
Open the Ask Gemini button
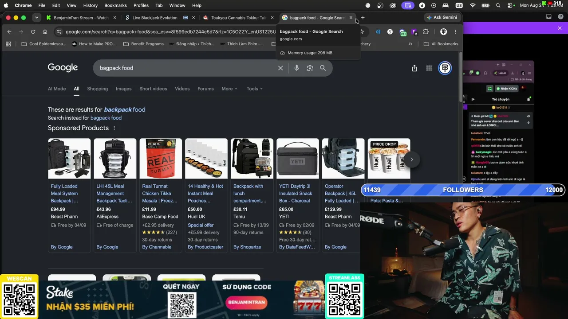442,18
